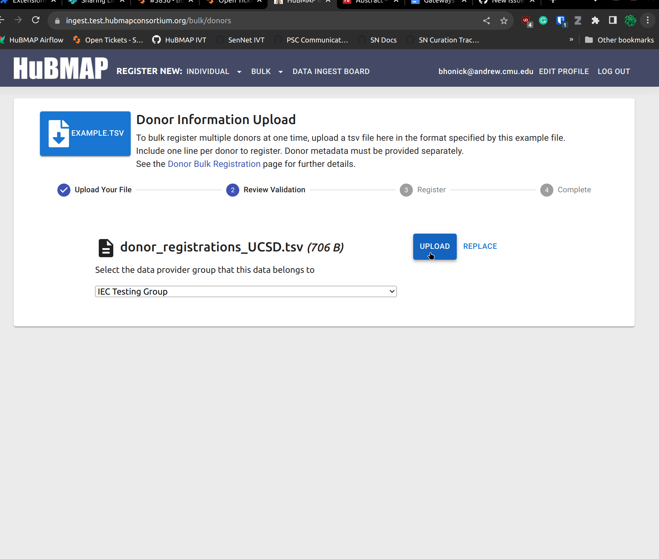Click the browser forward arrow
Image resolution: width=659 pixels, height=559 pixels.
coord(18,20)
